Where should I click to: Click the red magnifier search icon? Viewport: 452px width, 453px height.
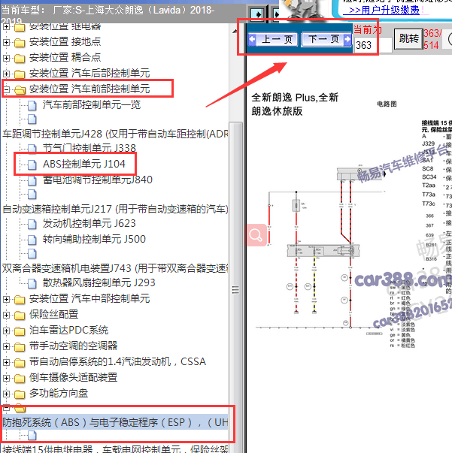pos(256,235)
